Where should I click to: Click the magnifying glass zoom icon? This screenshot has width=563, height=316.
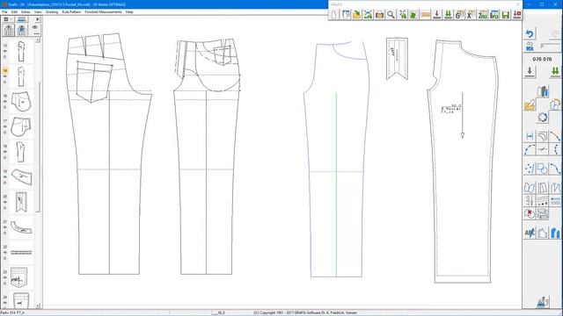click(391, 15)
